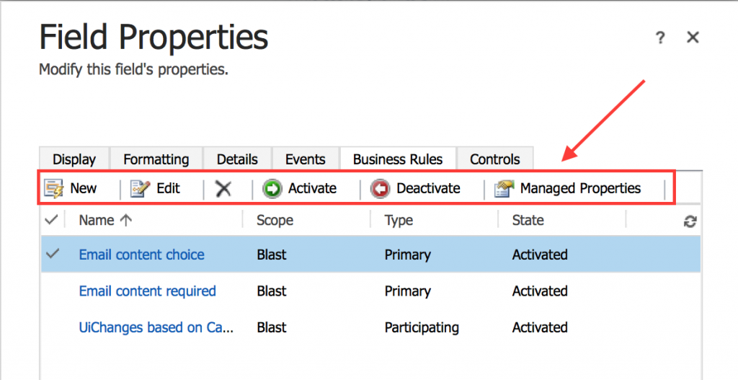Switch to the Controls tab
738x380 pixels.
point(495,159)
